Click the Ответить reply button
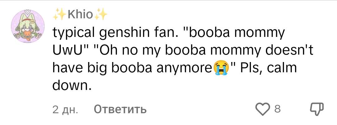 click(120, 109)
